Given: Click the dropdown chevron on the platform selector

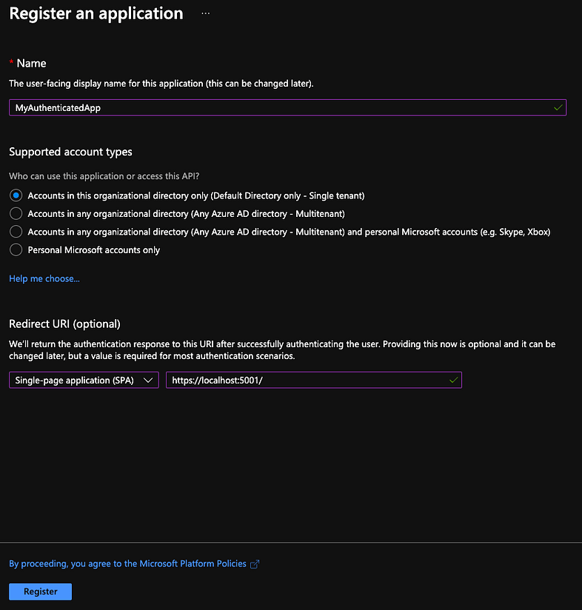Looking at the screenshot, I should [x=147, y=380].
